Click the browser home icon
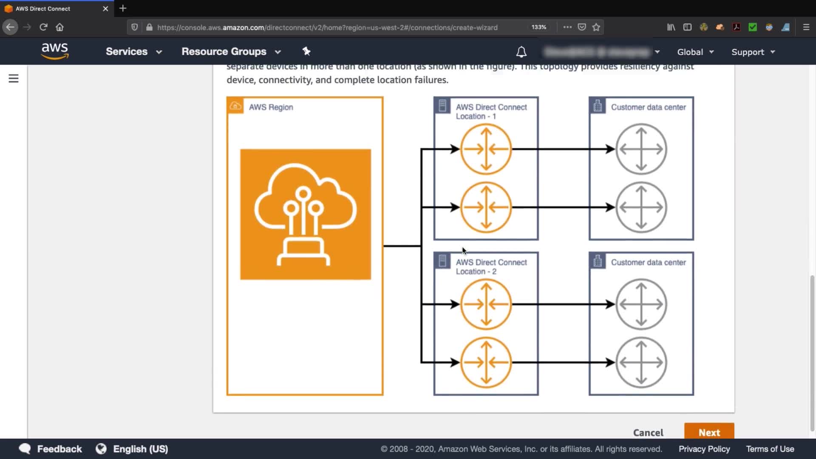The image size is (816, 459). 59,27
